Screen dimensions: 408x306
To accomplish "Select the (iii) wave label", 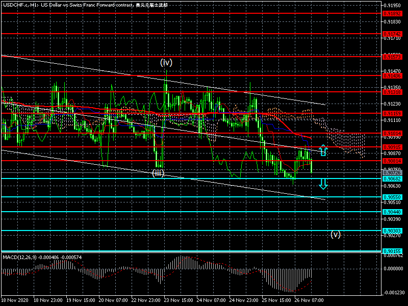I will [158, 173].
